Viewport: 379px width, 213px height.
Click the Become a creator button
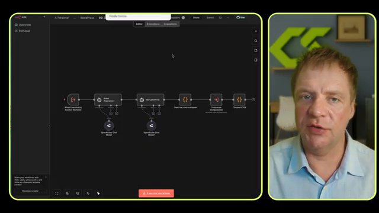click(x=30, y=191)
